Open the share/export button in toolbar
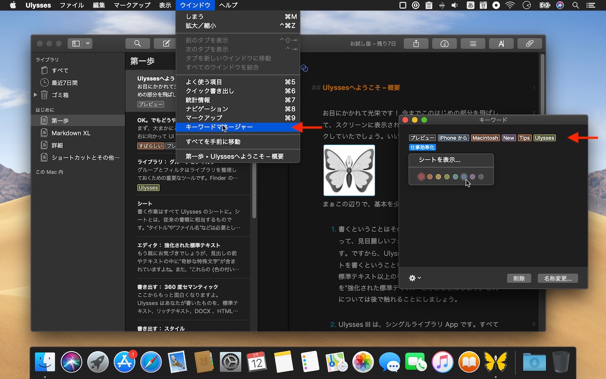 click(416, 44)
